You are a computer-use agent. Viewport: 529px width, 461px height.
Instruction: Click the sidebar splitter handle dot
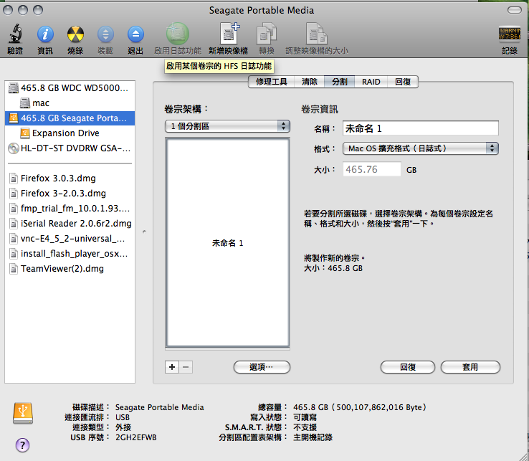(x=144, y=232)
